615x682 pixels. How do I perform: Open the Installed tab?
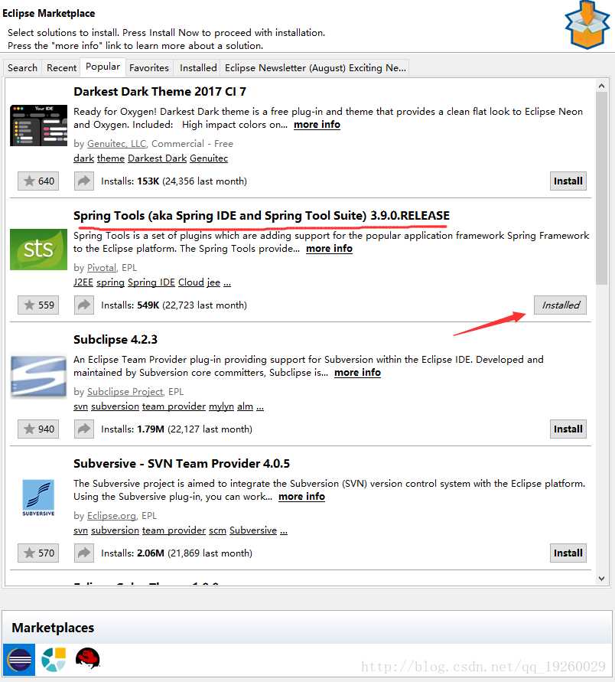pyautogui.click(x=198, y=67)
